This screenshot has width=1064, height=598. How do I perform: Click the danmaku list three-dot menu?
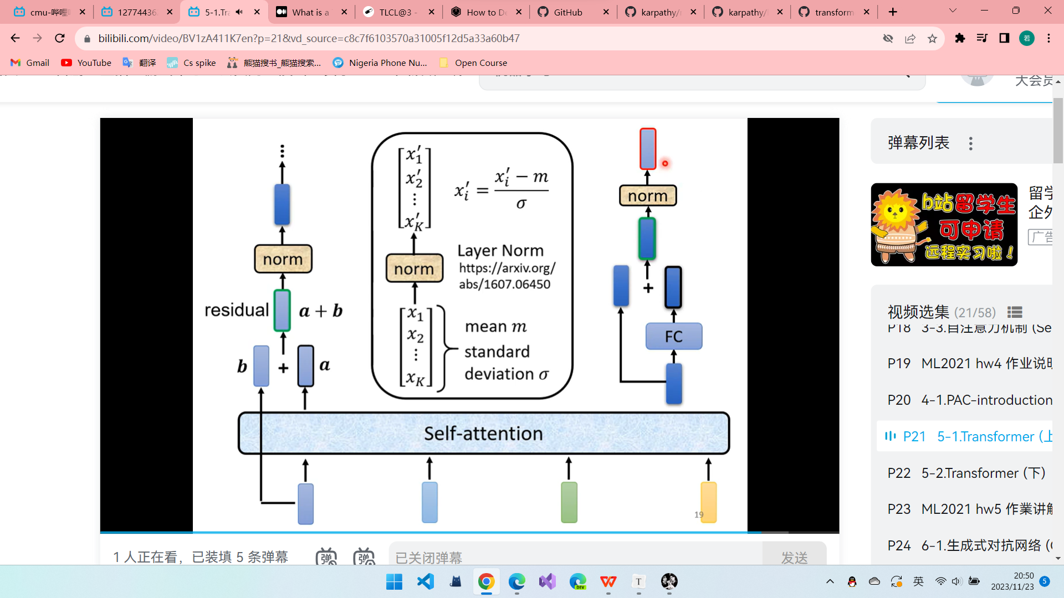point(970,143)
